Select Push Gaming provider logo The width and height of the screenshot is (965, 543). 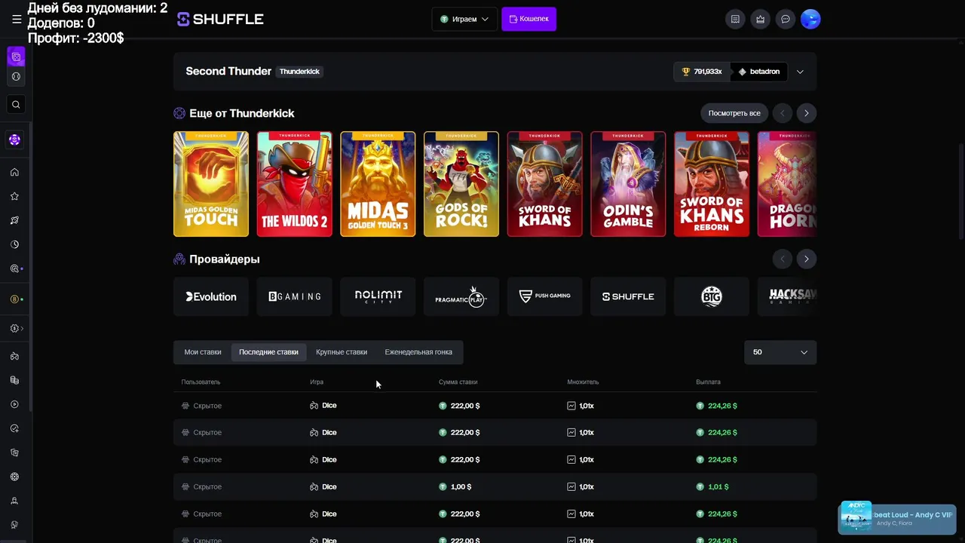pos(545,296)
